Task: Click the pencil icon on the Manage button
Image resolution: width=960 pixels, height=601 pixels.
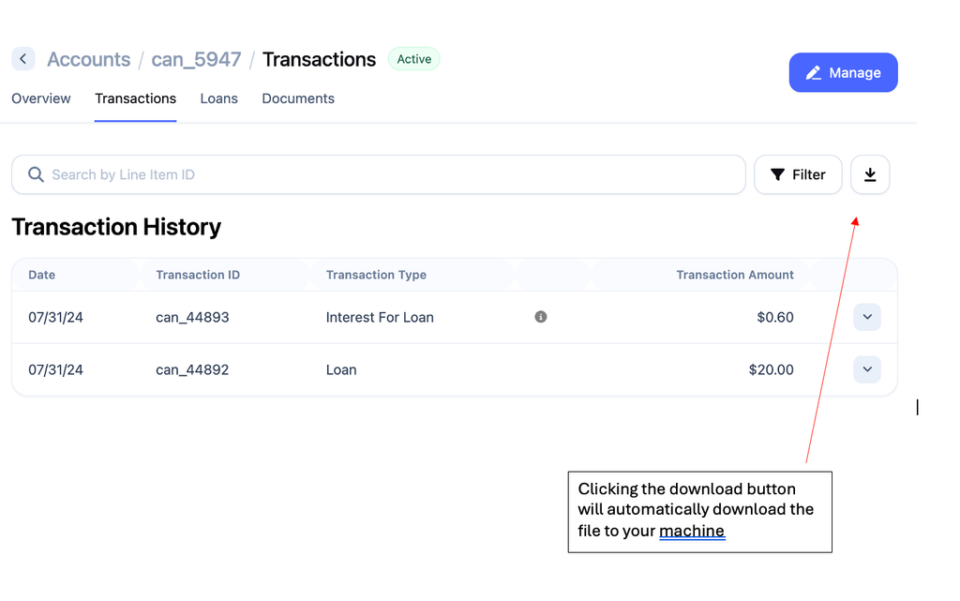Action: pyautogui.click(x=814, y=72)
